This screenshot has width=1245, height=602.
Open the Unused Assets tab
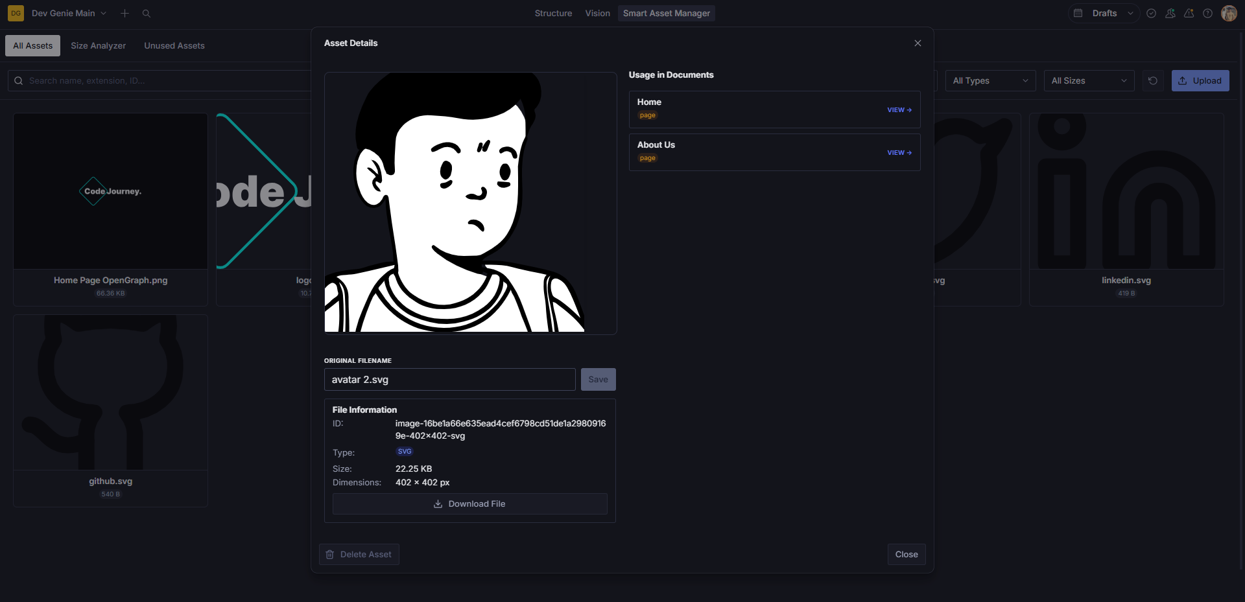174,45
